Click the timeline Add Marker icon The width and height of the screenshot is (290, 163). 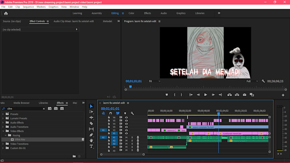(125, 113)
